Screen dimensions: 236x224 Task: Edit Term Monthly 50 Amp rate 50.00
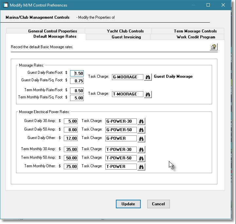click(x=71, y=158)
